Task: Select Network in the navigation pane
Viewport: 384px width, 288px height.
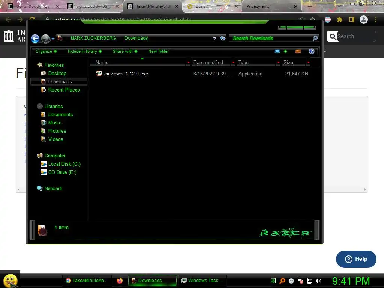Action: pos(53,189)
